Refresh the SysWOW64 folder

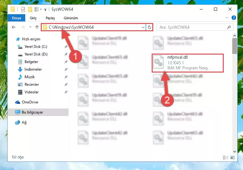coord(149,27)
